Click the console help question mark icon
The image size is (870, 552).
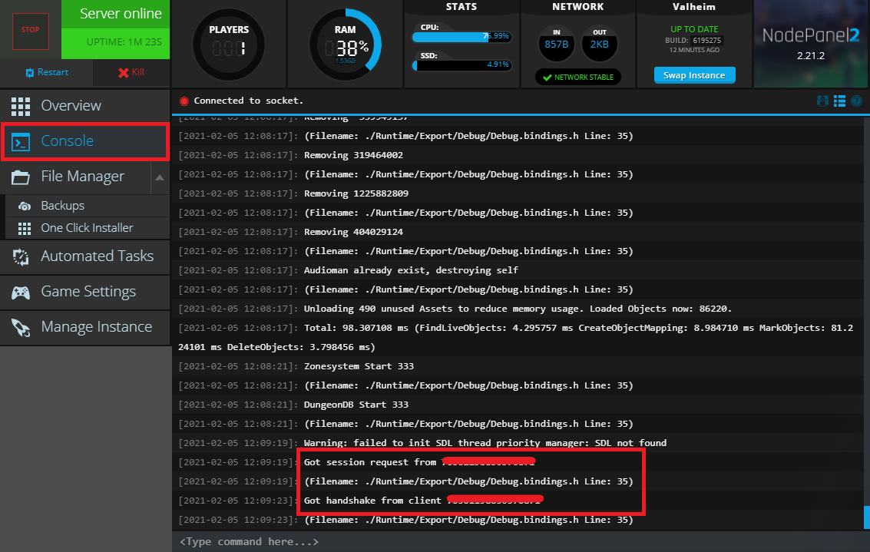856,101
